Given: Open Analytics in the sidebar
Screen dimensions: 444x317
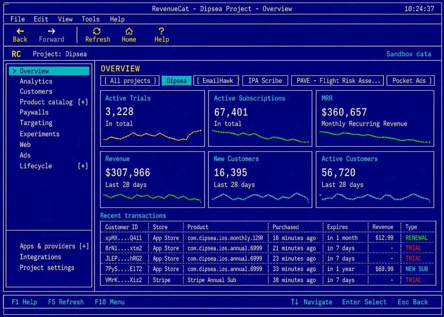Looking at the screenshot, I should point(36,81).
